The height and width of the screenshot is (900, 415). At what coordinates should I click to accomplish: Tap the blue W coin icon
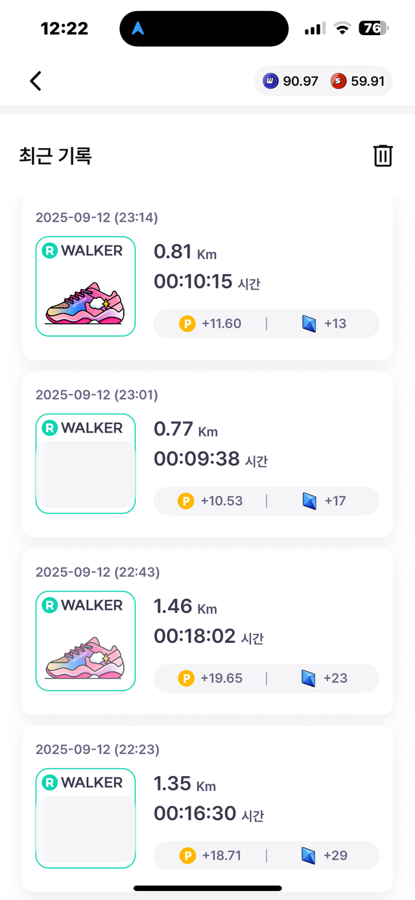[270, 81]
